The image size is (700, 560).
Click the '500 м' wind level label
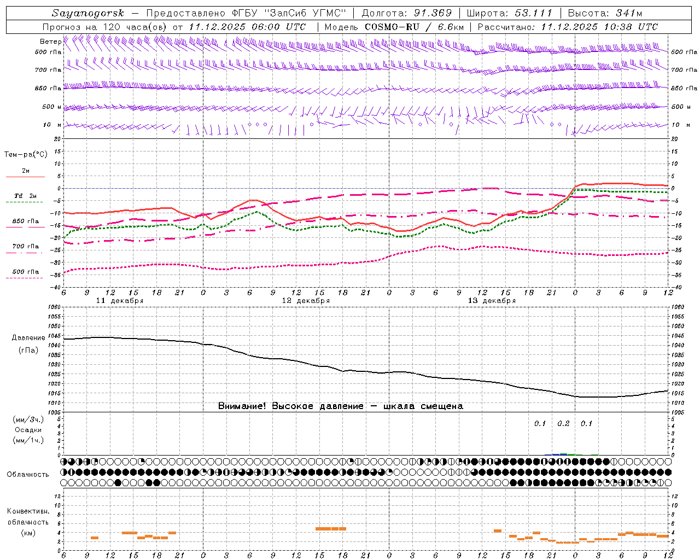coord(52,107)
